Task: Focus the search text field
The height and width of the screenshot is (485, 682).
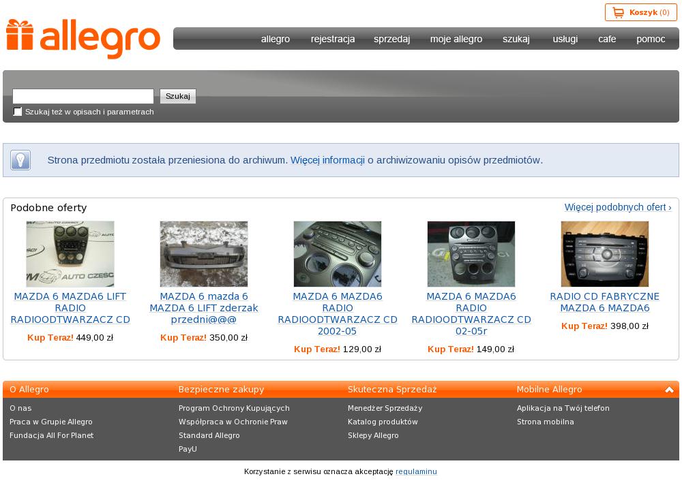Action: tap(83, 96)
